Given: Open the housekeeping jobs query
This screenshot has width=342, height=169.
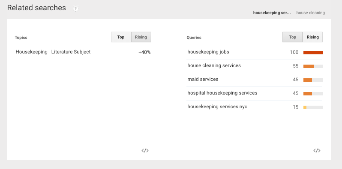Looking at the screenshot, I should click(208, 52).
